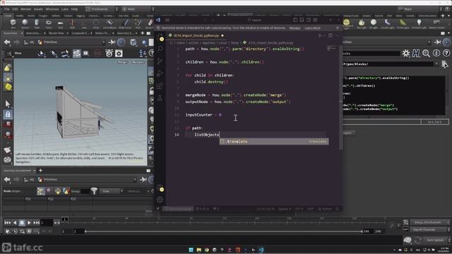This screenshot has height=254, width=452.
Task: Switch to the Render View tab
Action: [56, 33]
